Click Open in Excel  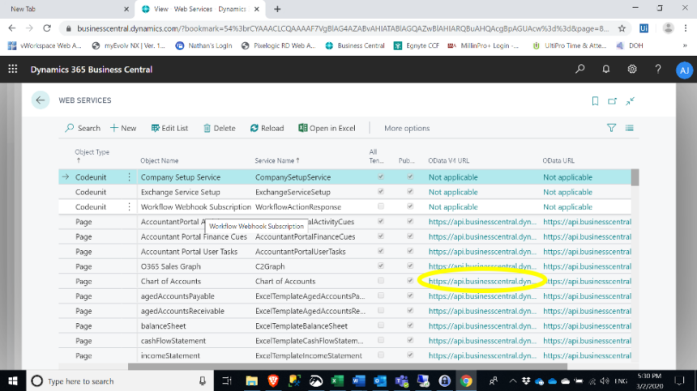(327, 128)
